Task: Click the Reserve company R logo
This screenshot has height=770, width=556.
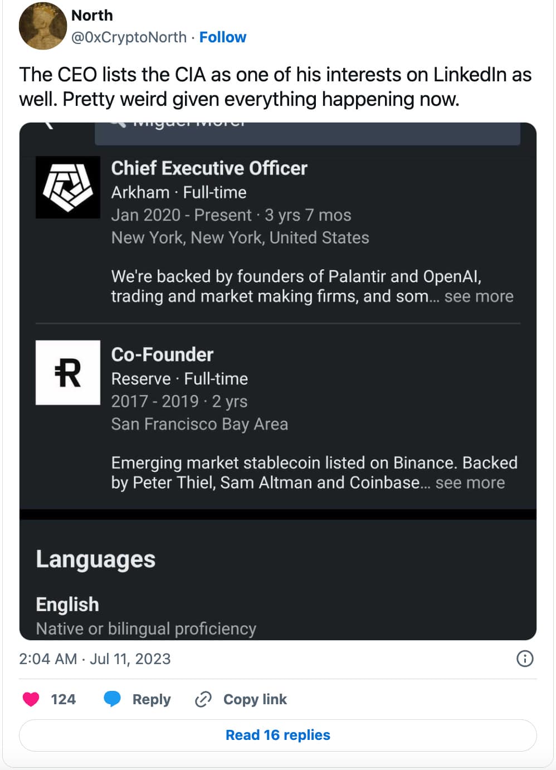Action: click(x=68, y=373)
